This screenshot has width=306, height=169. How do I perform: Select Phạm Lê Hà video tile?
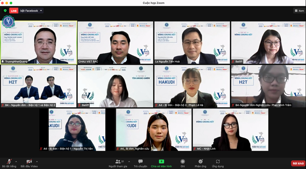pos(192,86)
